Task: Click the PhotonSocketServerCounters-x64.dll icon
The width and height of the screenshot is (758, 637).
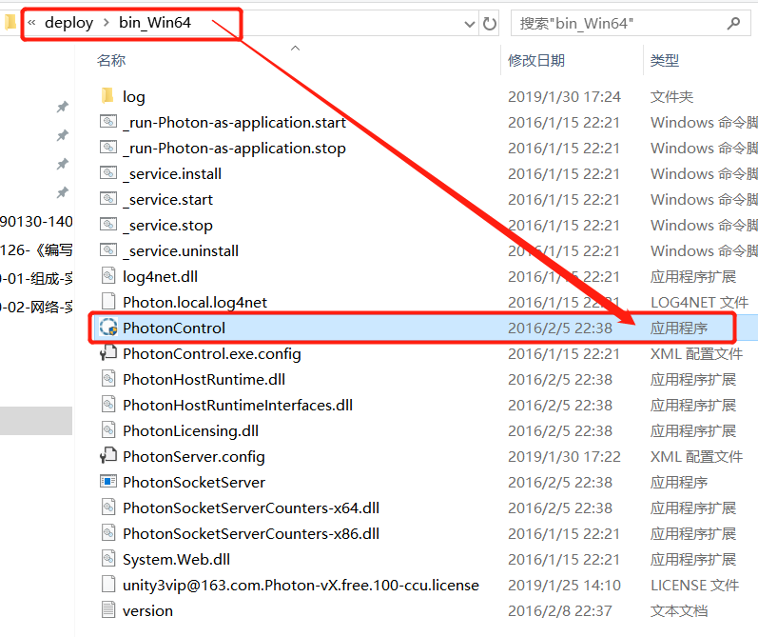Action: (x=108, y=507)
